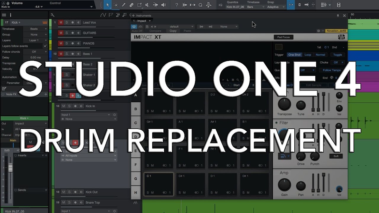The width and height of the screenshot is (379, 213).
Task: Click the Compare button
Action: 155,31
